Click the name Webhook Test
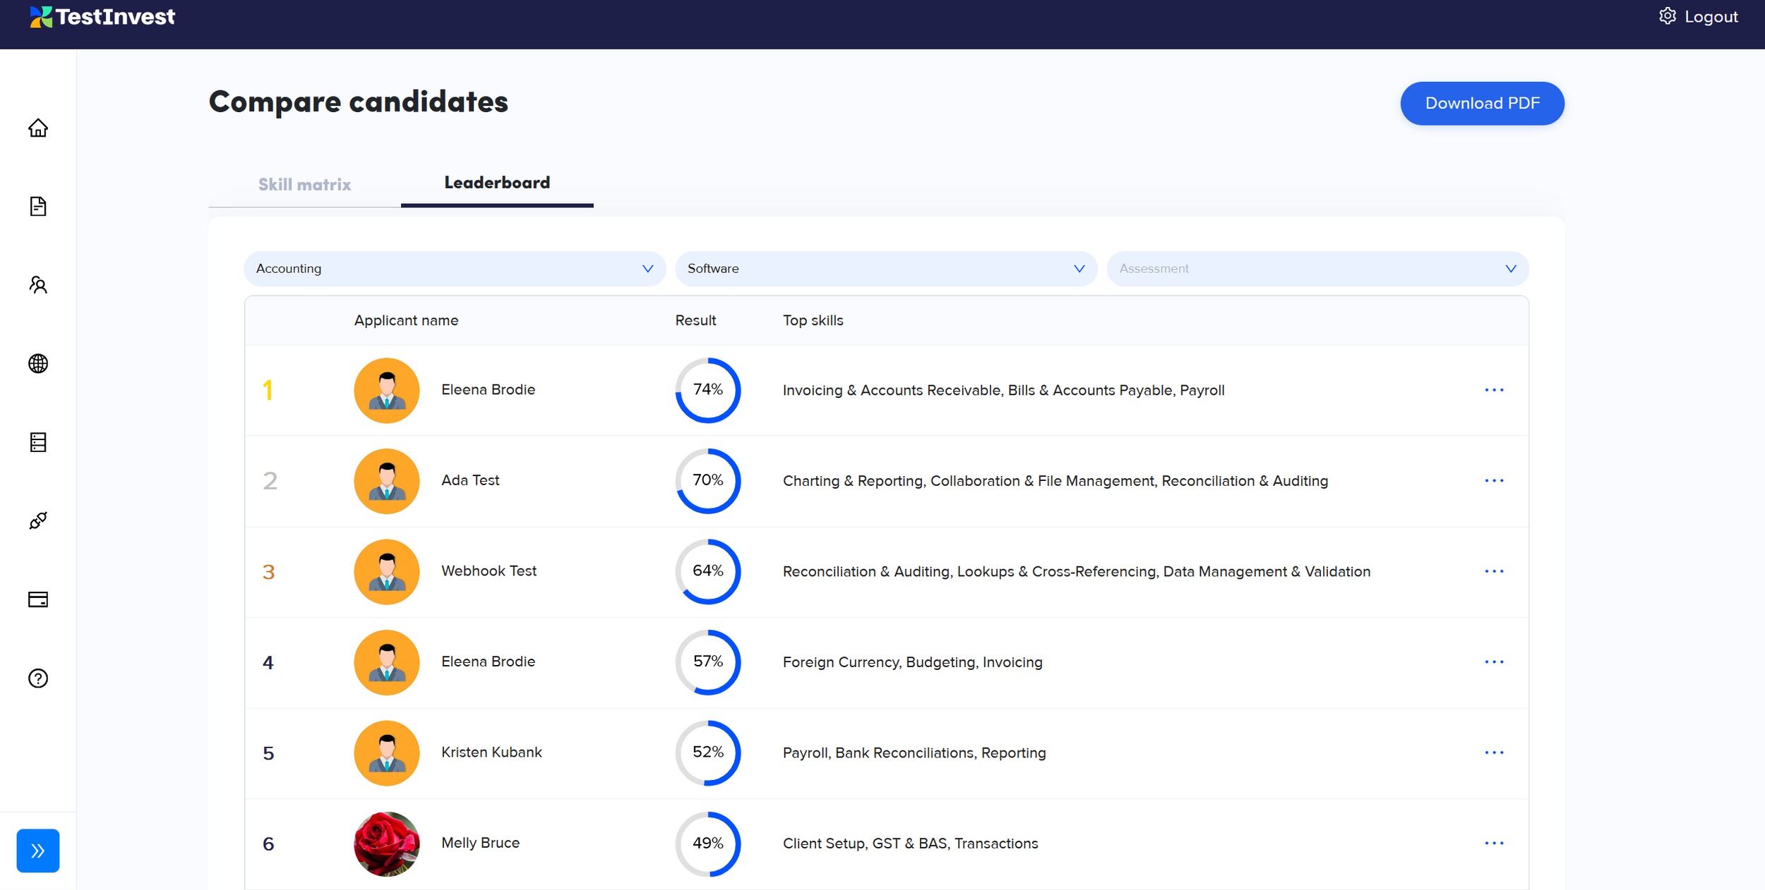 pos(489,571)
